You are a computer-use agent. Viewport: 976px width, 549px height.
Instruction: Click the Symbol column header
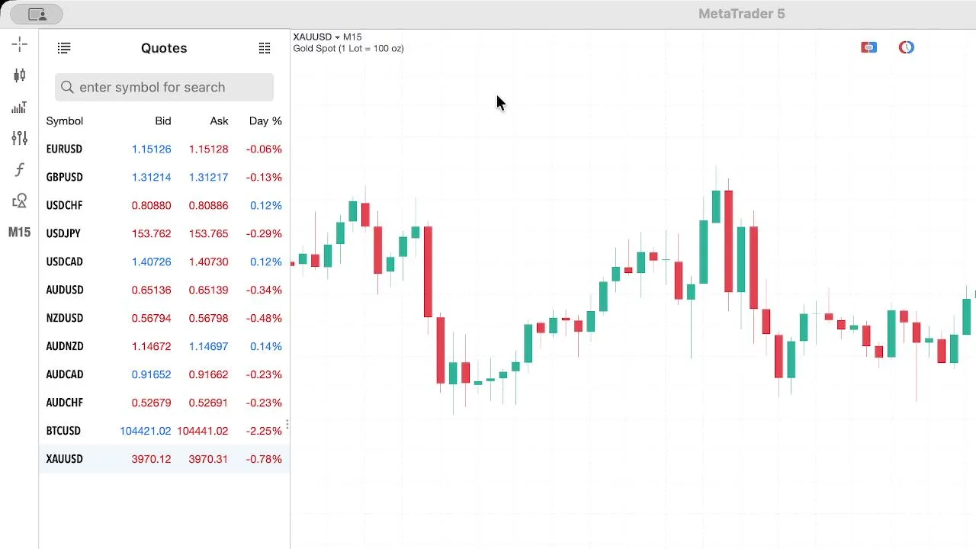[x=65, y=120]
